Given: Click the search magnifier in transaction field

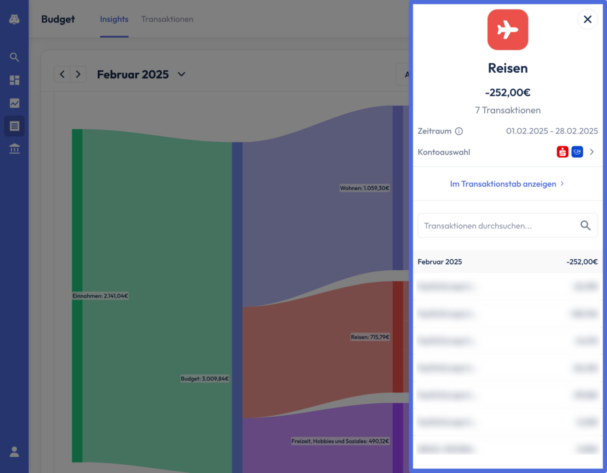Looking at the screenshot, I should 586,226.
